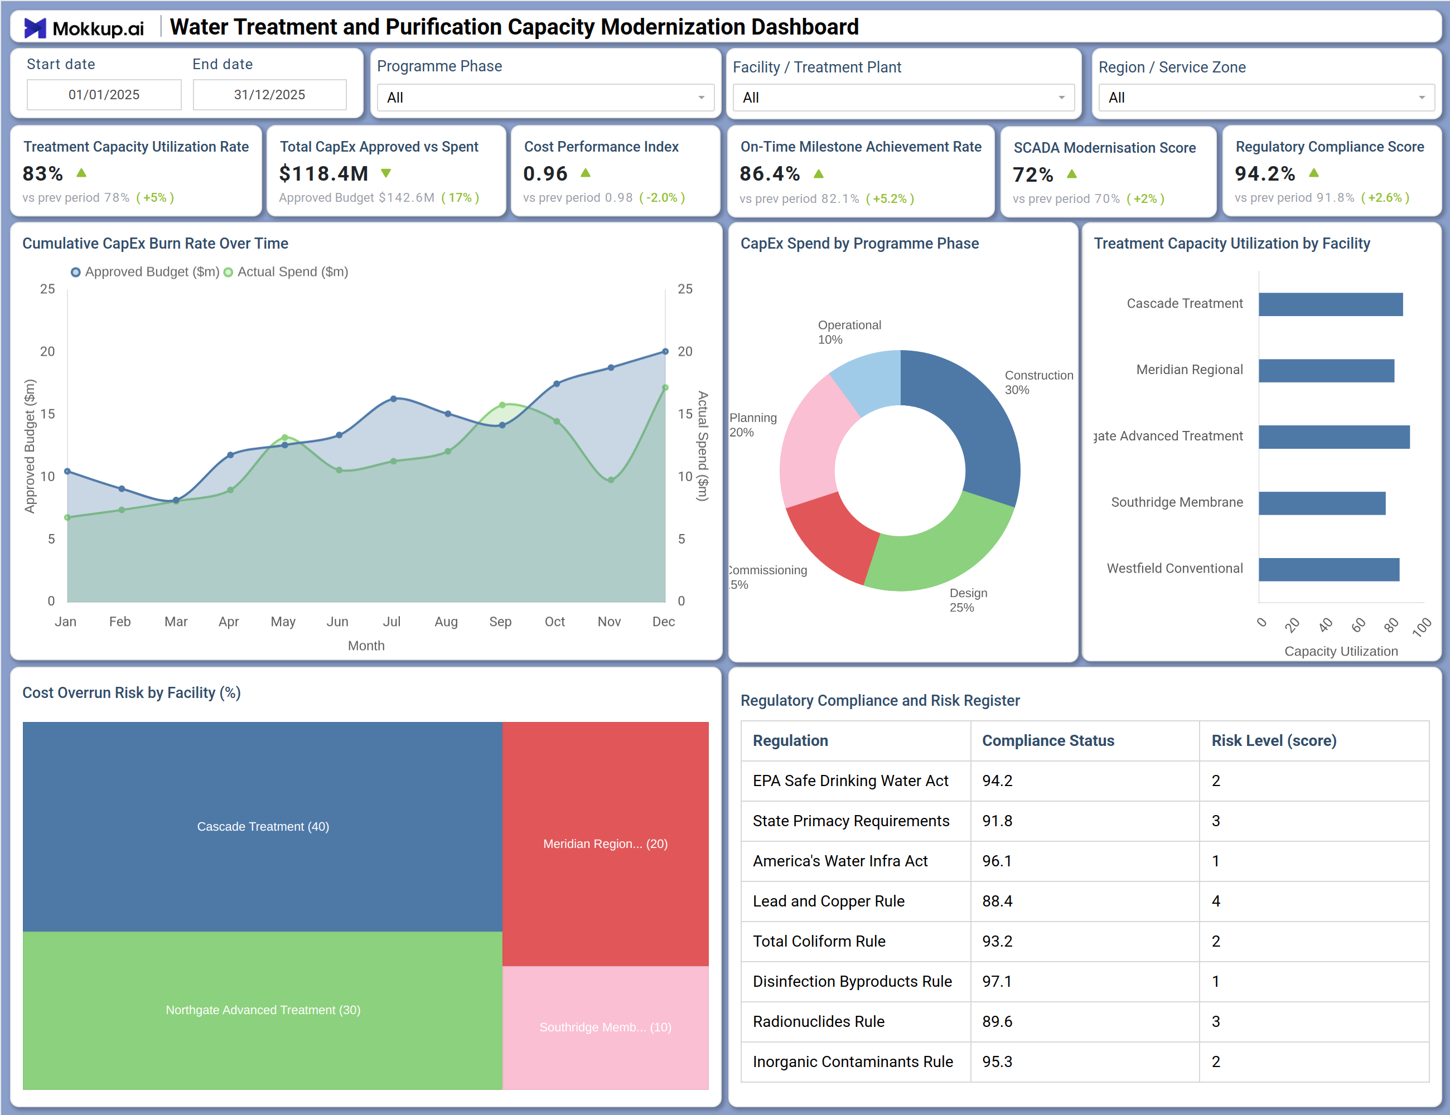
Task: Click America's Water Infra Act row label
Action: click(840, 861)
